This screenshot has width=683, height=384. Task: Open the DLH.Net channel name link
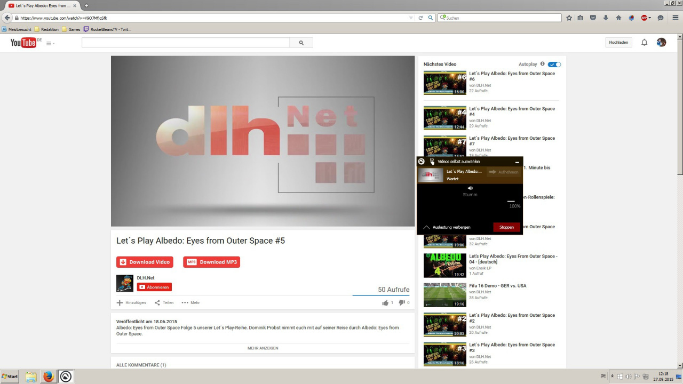(146, 278)
